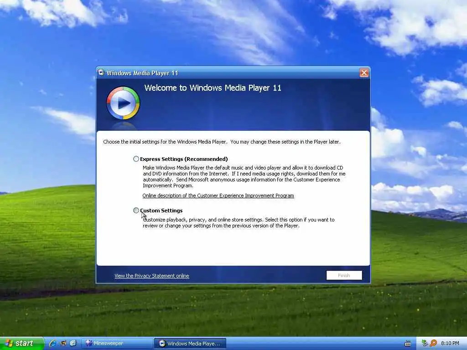Click the orange magnifier tray icon
467x350 pixels.
click(x=433, y=343)
